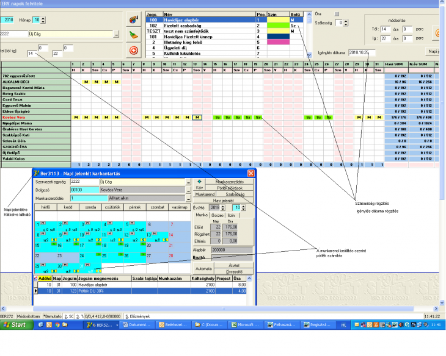This screenshot has height=356, width=446.
Task: Adjust the Év/Hó year spinner in dialog
Action: click(x=221, y=208)
